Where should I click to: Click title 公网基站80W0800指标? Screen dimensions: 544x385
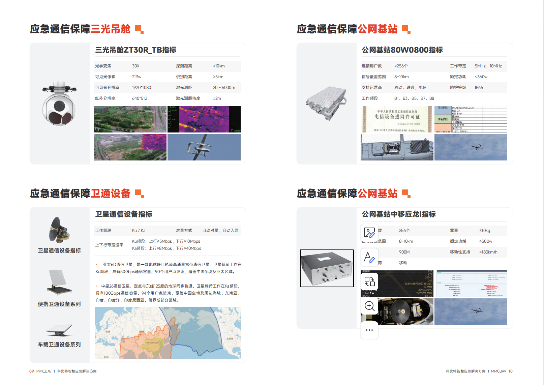point(402,50)
